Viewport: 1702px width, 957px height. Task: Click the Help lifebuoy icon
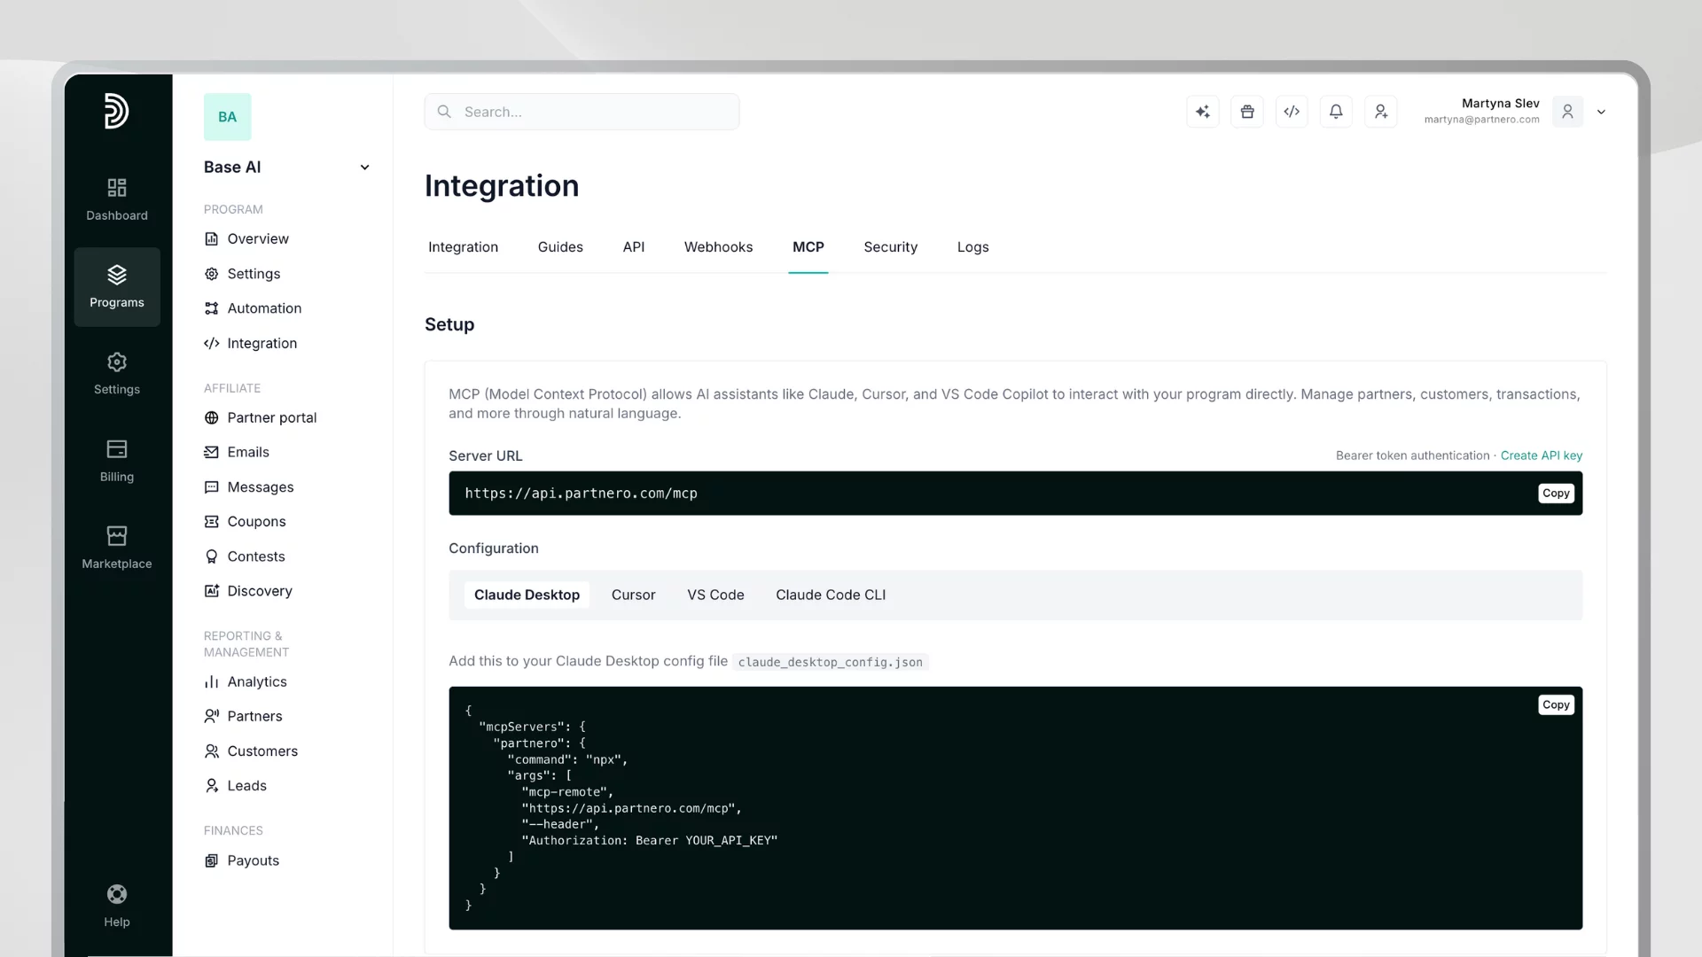tap(117, 905)
